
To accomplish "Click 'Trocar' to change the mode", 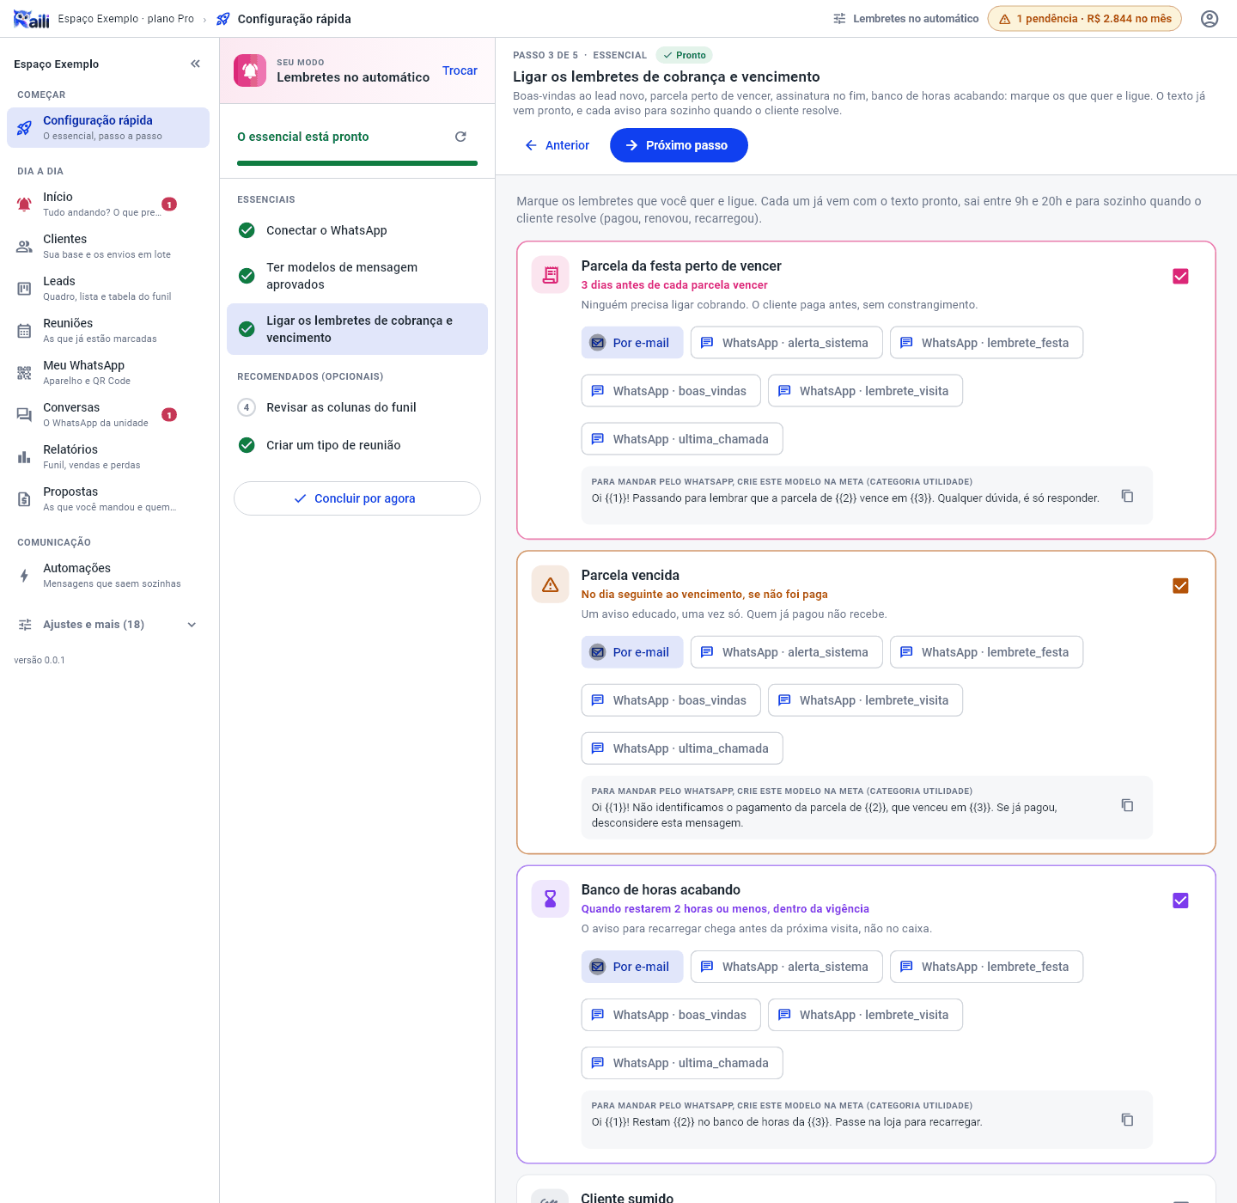I will [x=460, y=70].
